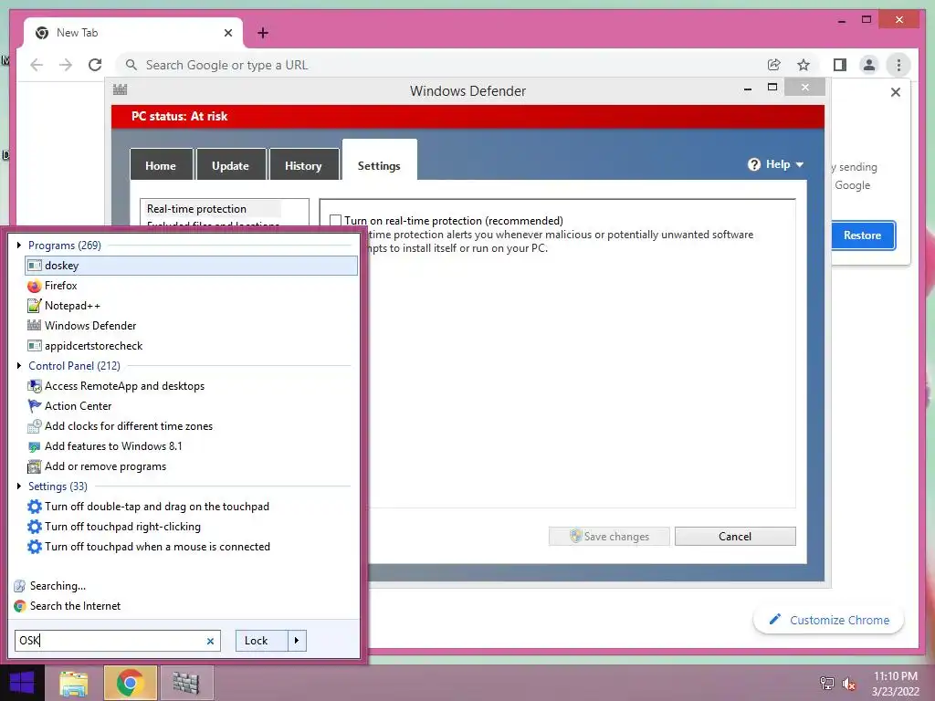The height and width of the screenshot is (701, 935).
Task: Click the Chrome address bar
Action: coord(441,65)
